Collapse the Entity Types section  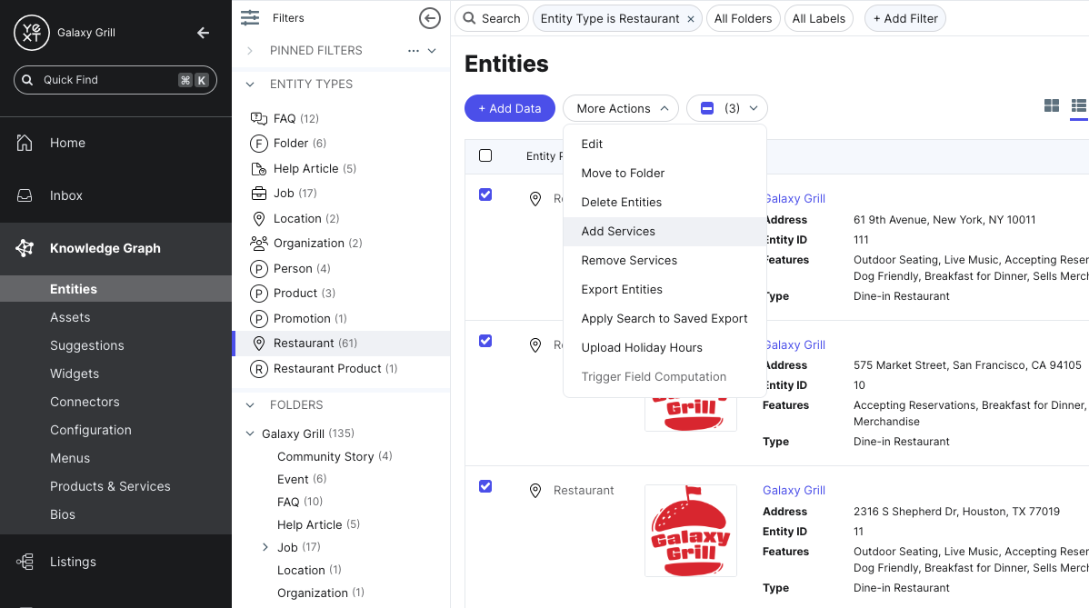pos(250,84)
